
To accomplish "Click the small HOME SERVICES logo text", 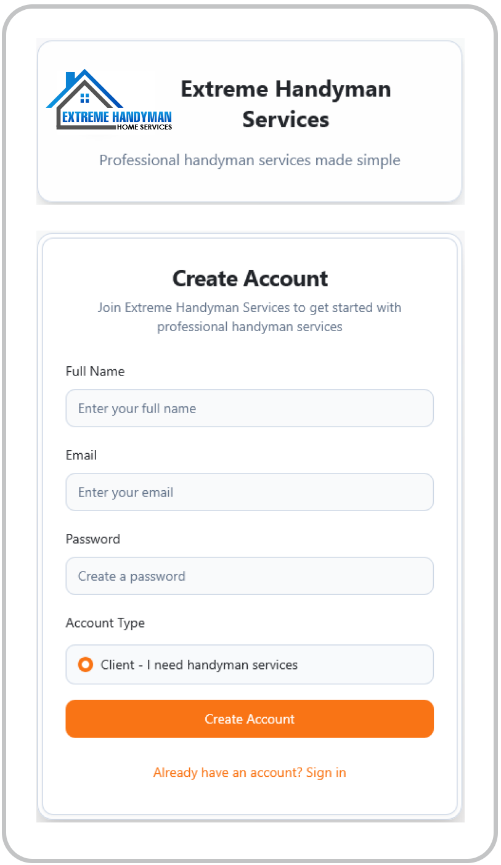I will [144, 127].
